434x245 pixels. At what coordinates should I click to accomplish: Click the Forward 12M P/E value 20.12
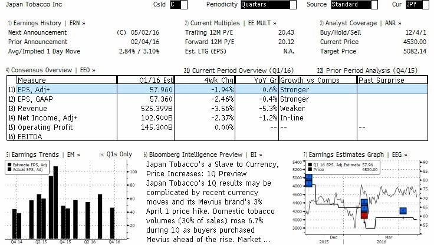coord(286,42)
